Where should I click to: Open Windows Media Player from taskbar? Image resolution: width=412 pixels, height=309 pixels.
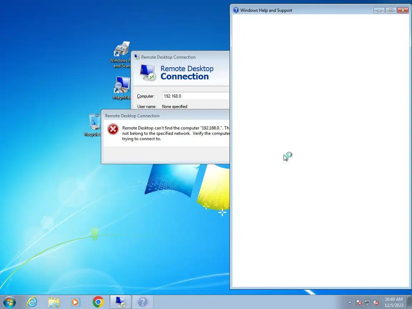(x=76, y=302)
